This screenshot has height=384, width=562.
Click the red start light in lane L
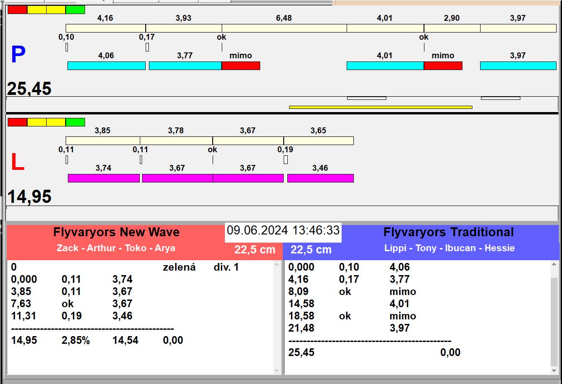coord(17,122)
